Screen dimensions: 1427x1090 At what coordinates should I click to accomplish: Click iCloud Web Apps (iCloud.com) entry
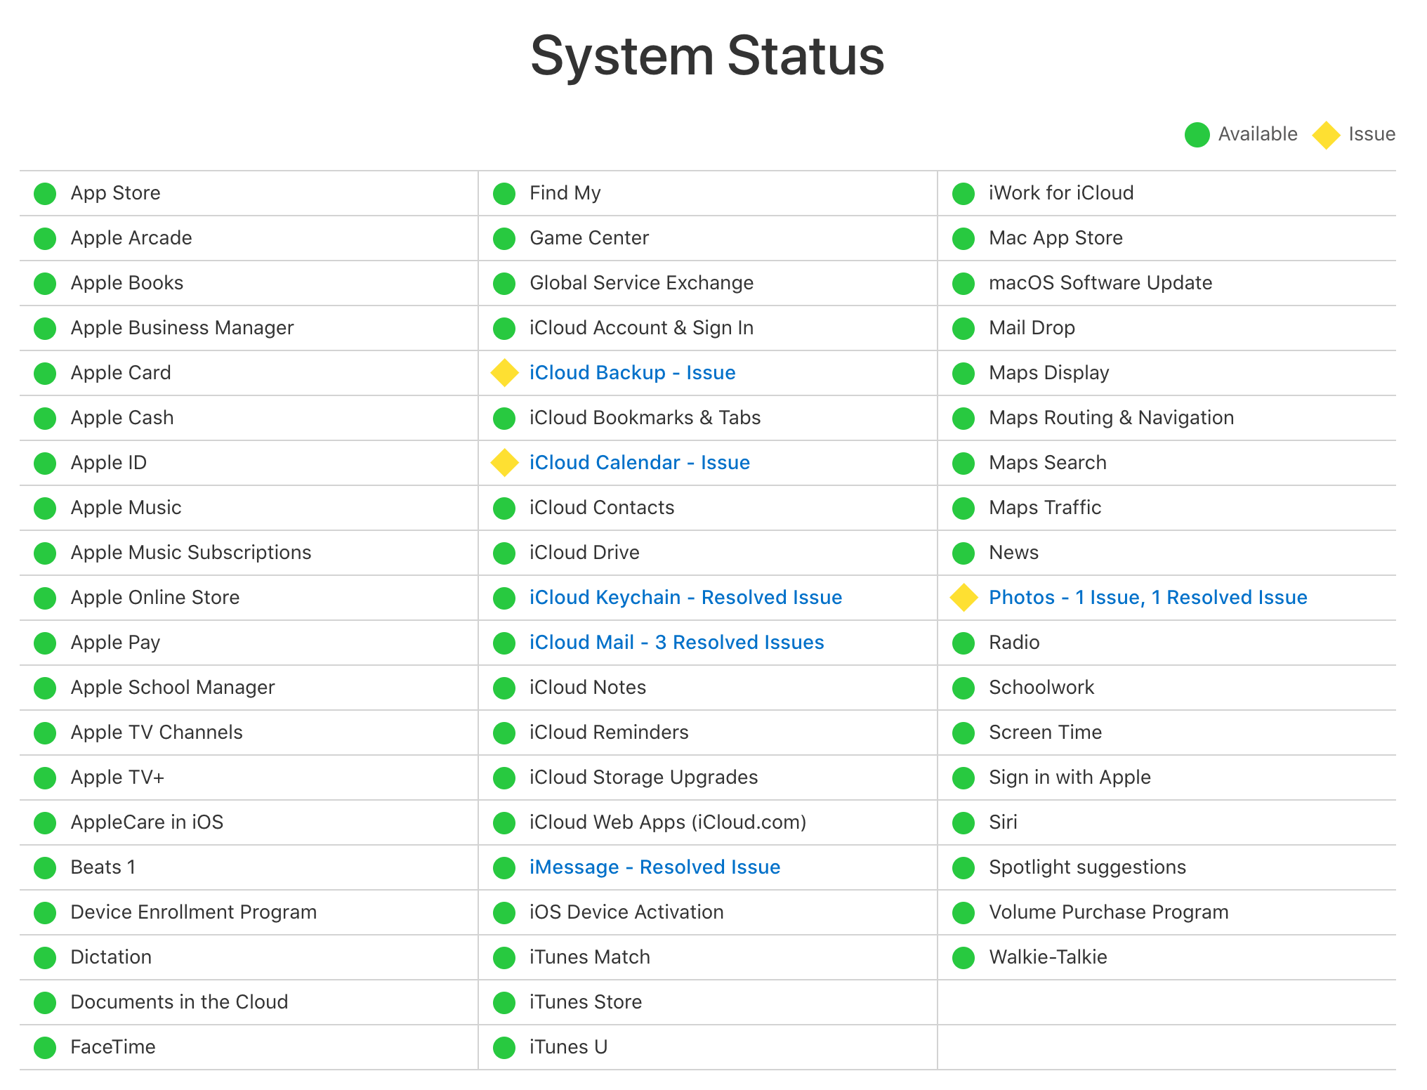click(667, 822)
